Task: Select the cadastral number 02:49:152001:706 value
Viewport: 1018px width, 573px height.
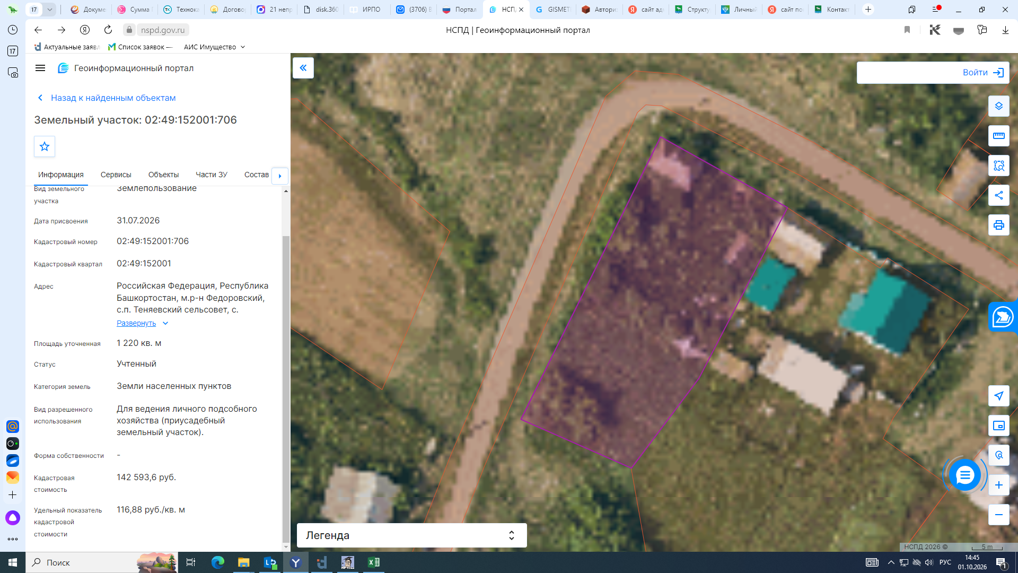Action: point(153,241)
